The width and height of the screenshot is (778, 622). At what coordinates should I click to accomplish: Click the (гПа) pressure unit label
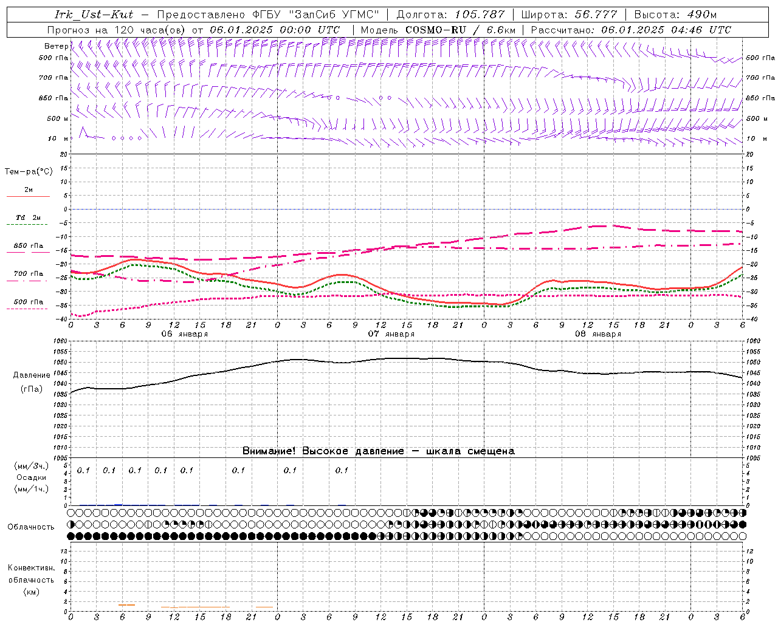tap(32, 389)
